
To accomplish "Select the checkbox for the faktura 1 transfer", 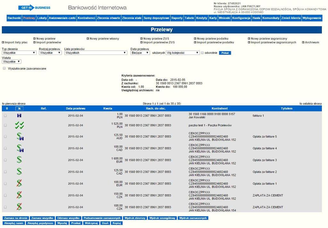I will [x=5, y=116].
